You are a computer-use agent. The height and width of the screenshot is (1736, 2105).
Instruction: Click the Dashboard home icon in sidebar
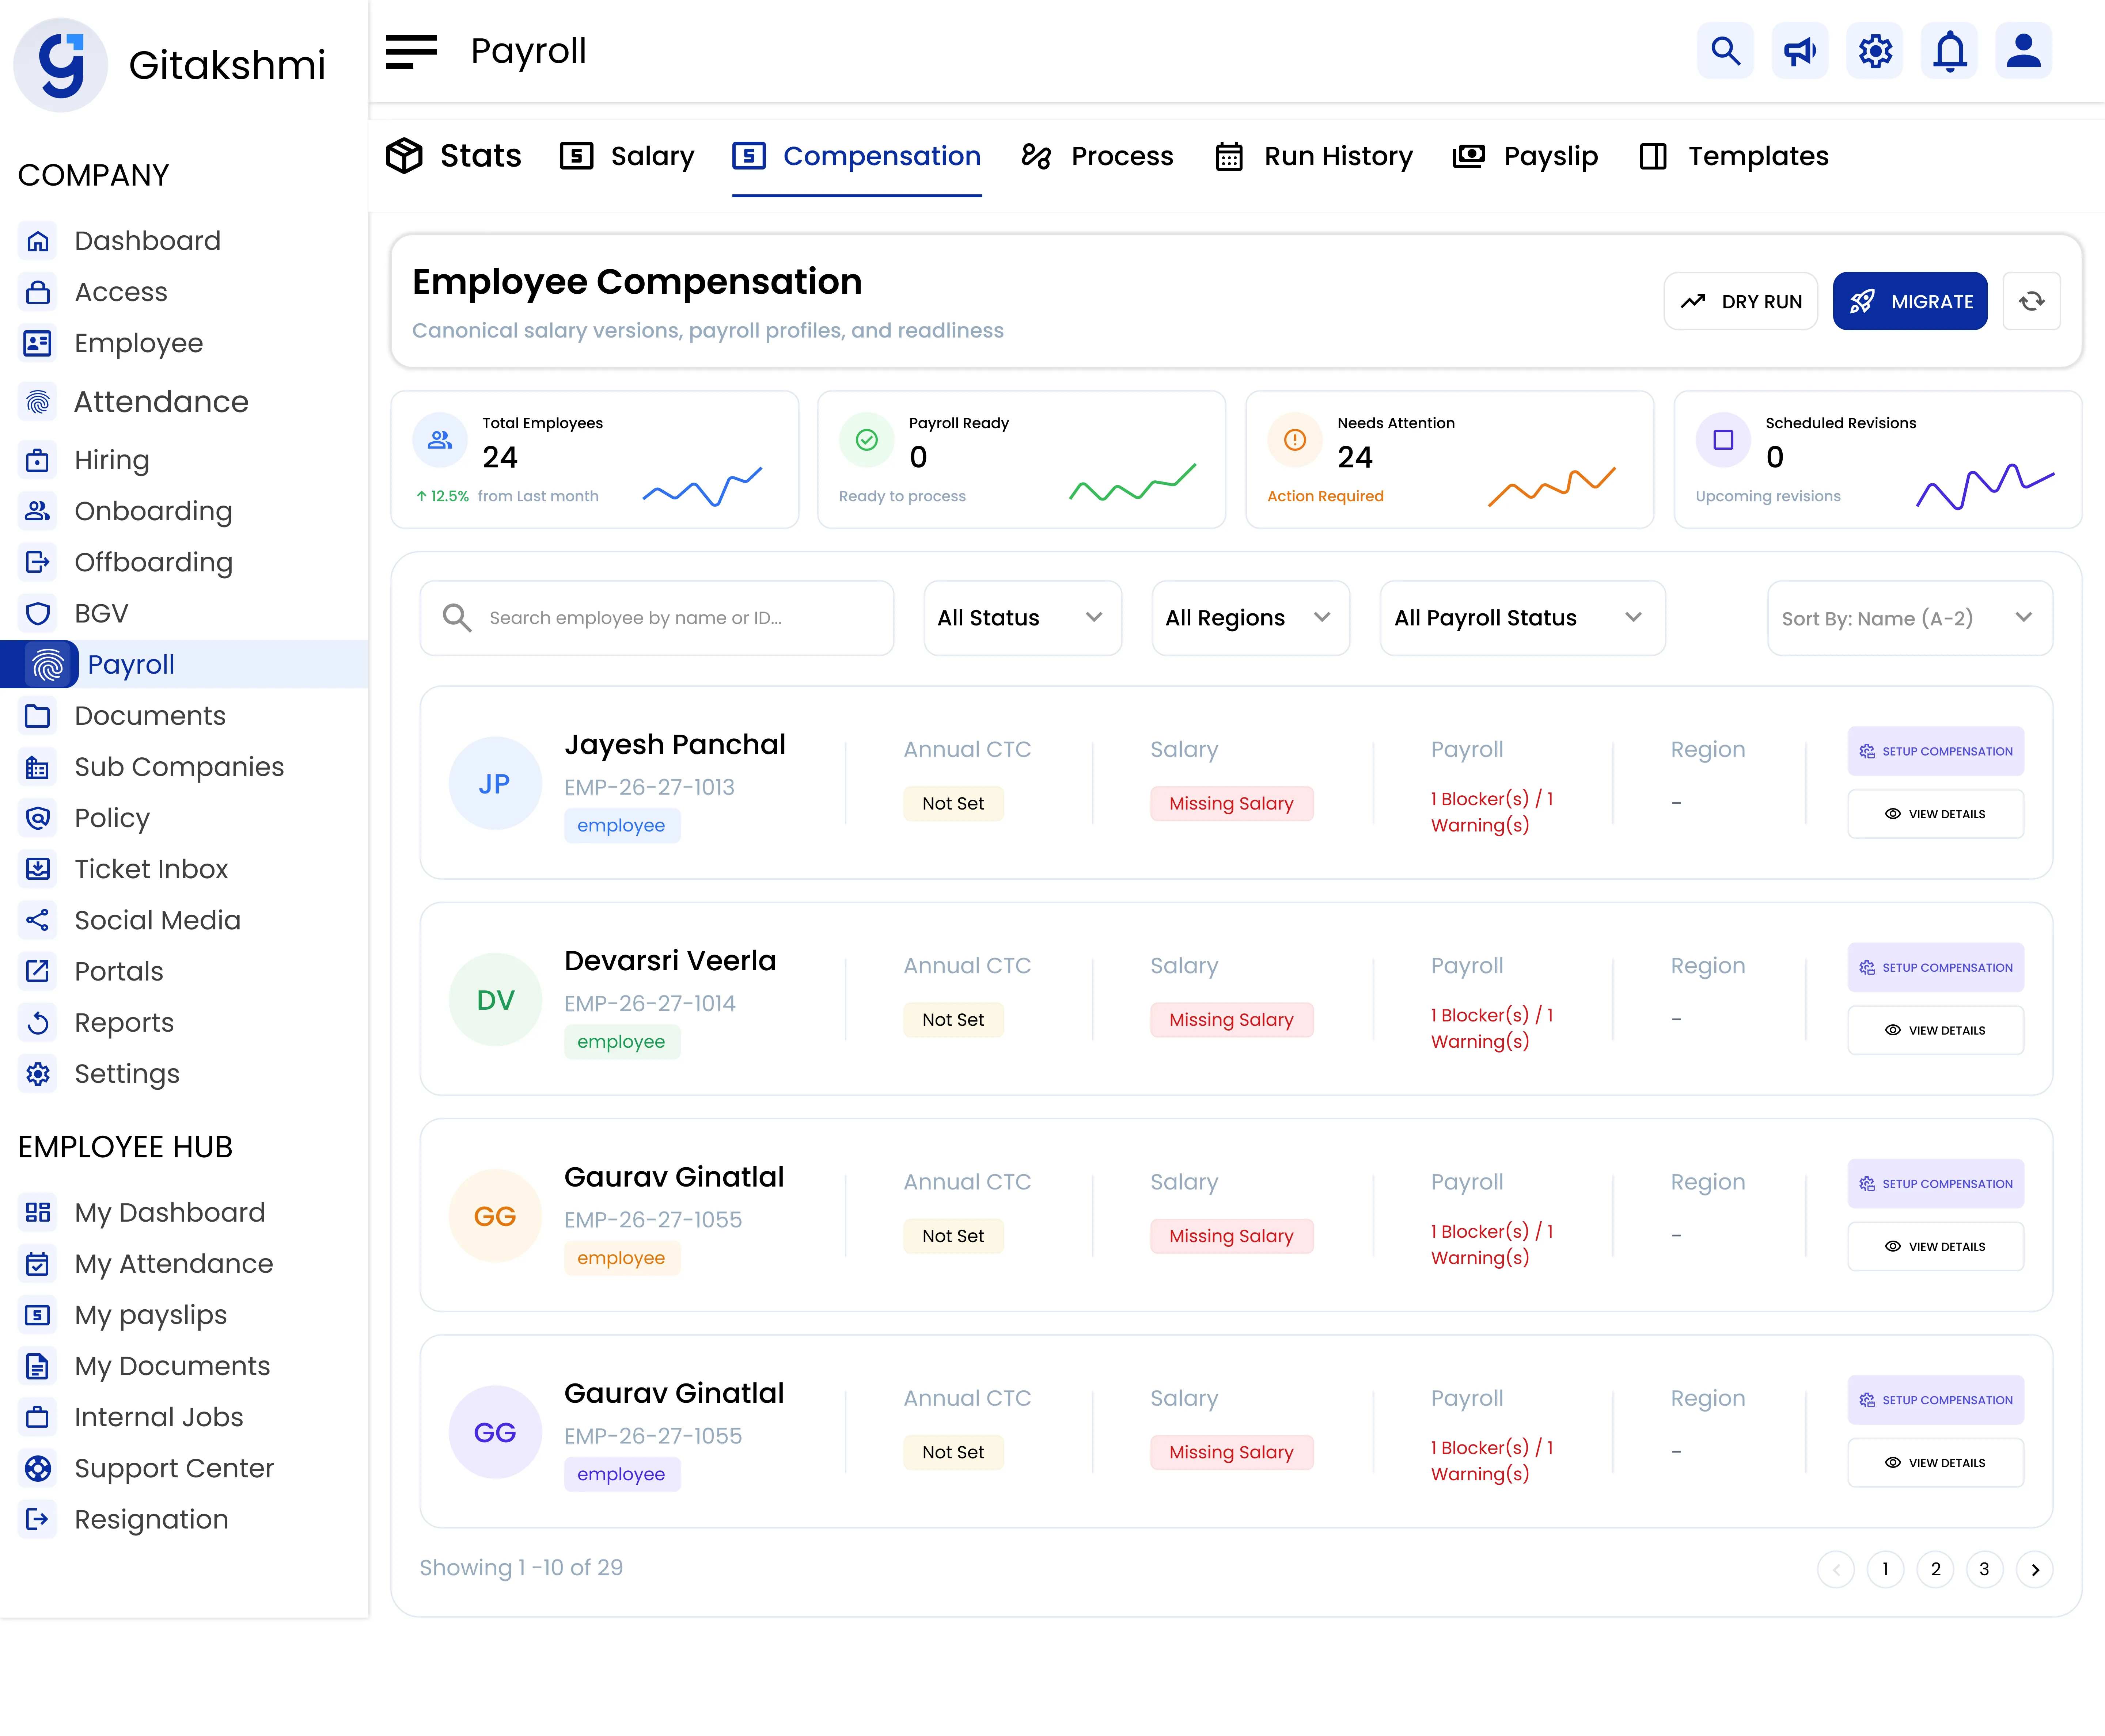tap(38, 241)
